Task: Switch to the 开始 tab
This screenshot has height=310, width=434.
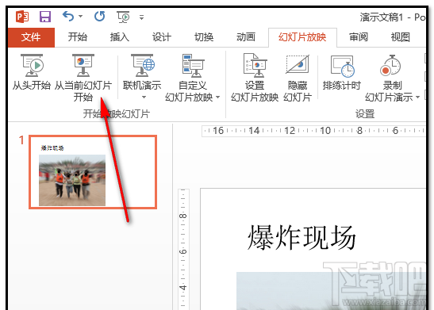Action: point(78,37)
